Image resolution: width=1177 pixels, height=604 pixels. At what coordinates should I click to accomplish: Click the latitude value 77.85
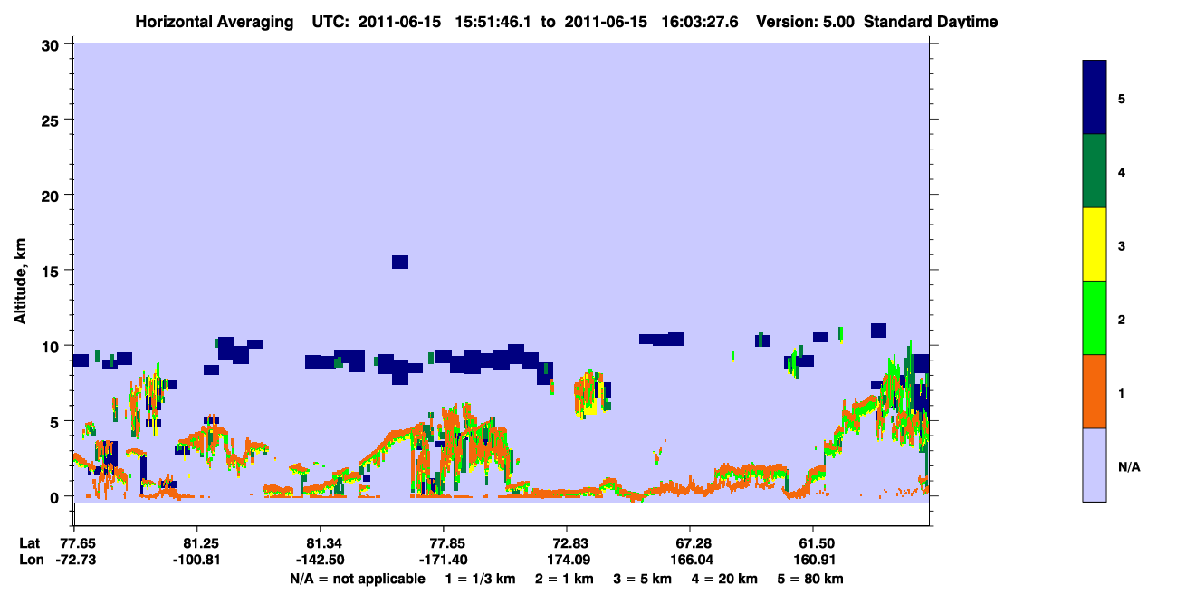[444, 542]
